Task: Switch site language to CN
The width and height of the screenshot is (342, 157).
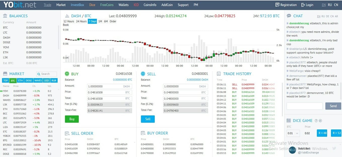Action: tap(336, 5)
